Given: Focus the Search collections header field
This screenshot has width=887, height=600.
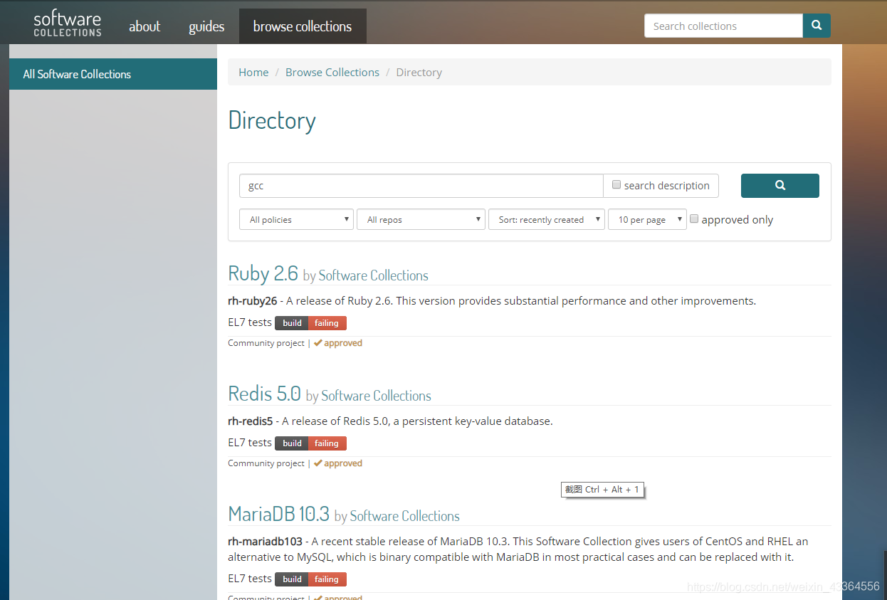Looking at the screenshot, I should point(723,26).
